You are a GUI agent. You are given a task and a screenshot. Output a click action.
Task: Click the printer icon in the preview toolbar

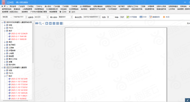(x=37, y=24)
